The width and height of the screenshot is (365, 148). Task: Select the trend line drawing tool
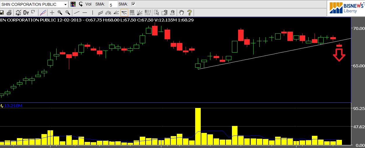point(77,12)
